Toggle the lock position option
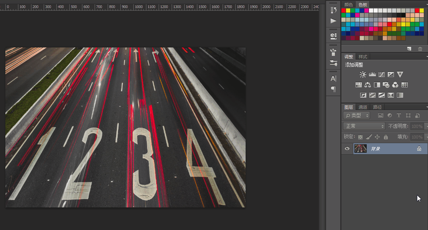428x230 pixels. (x=377, y=137)
